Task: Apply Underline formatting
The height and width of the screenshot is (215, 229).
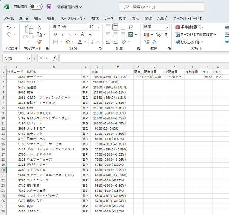Action: coord(70,34)
